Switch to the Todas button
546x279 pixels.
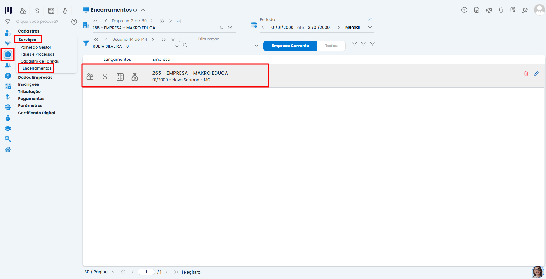click(331, 46)
